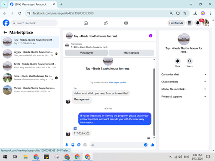Search in conversation with the magnifier icon

point(190,61)
